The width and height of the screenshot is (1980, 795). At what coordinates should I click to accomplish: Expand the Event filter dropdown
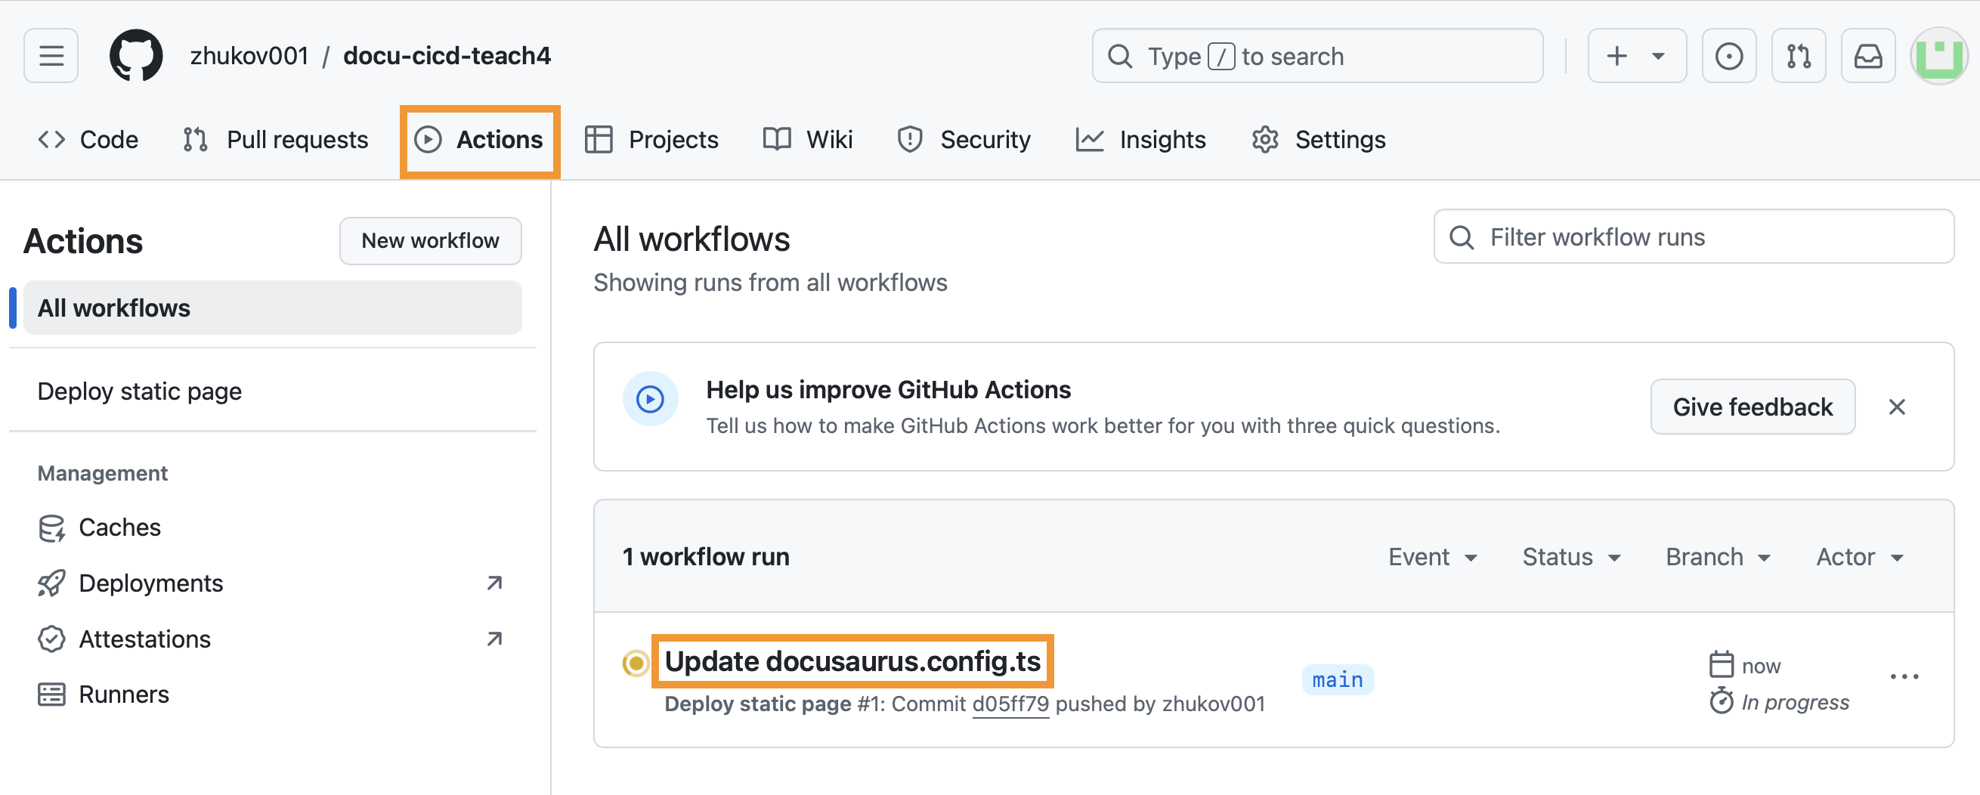click(1432, 557)
